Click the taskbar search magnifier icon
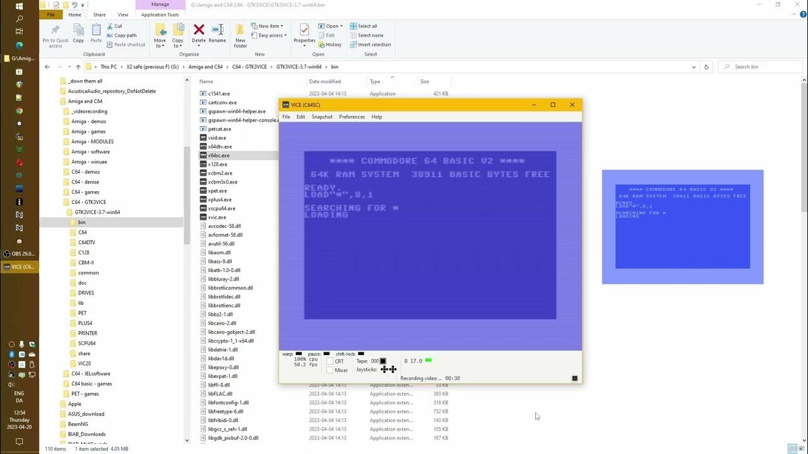This screenshot has width=808, height=454. coord(19,19)
